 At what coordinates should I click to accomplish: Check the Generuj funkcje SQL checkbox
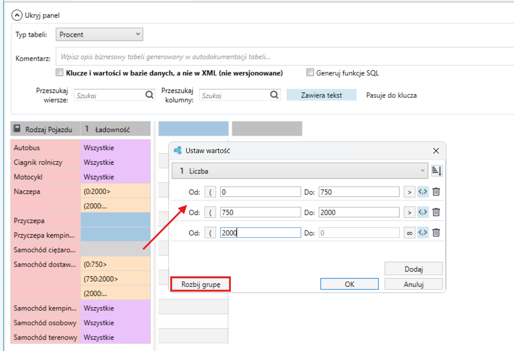[310, 72]
